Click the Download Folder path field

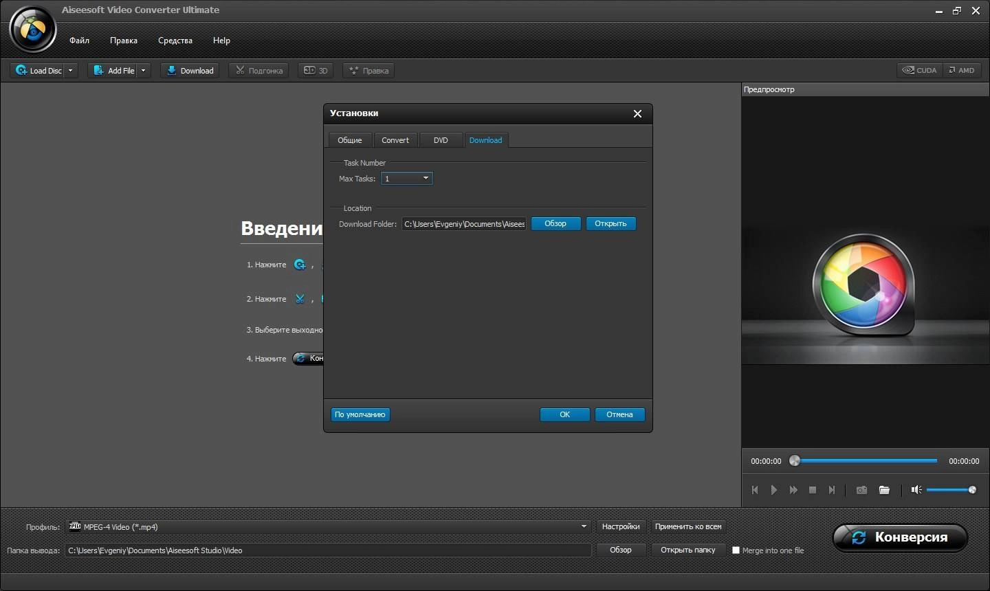click(464, 224)
